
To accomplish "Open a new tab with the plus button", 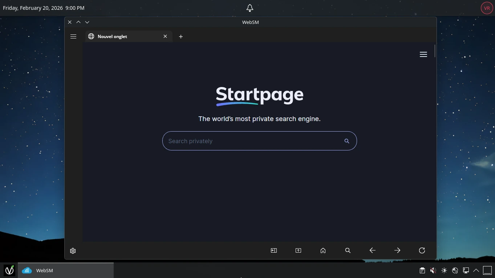I will [x=180, y=36].
